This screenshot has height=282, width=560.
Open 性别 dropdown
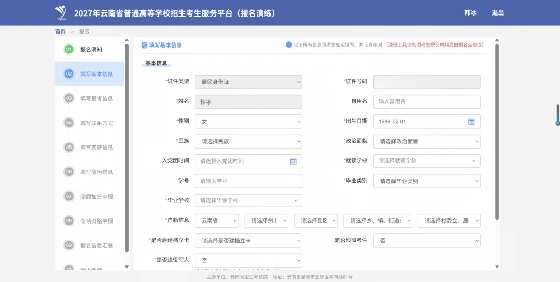[x=248, y=122]
